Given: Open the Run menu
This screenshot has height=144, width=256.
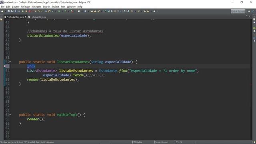Looking at the screenshot, I should click(63, 7).
